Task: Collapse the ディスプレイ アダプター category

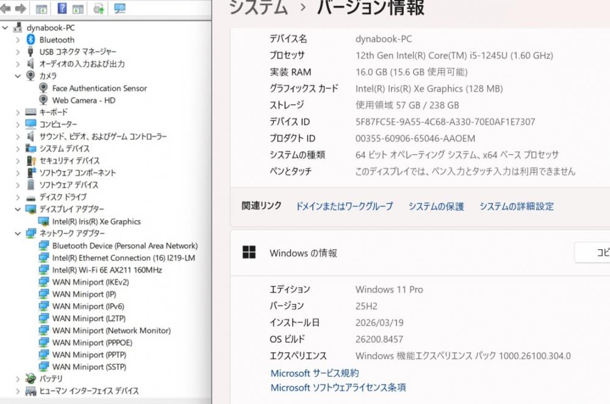Action: (x=18, y=209)
